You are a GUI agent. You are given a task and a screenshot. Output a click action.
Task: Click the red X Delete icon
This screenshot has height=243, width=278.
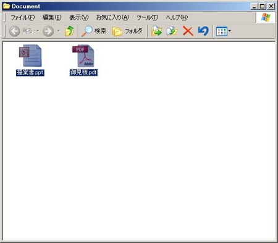[188, 31]
